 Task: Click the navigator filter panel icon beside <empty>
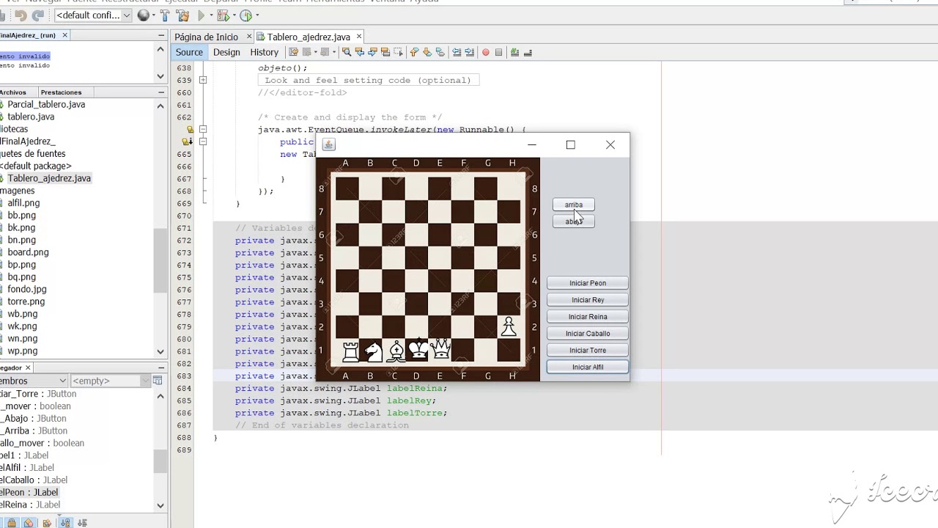(x=157, y=381)
